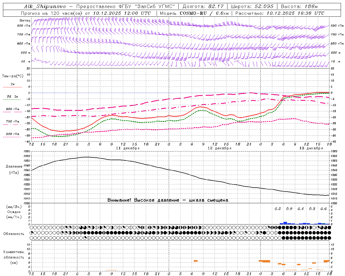Click the 0.4 precipitation amount

tap(301, 209)
